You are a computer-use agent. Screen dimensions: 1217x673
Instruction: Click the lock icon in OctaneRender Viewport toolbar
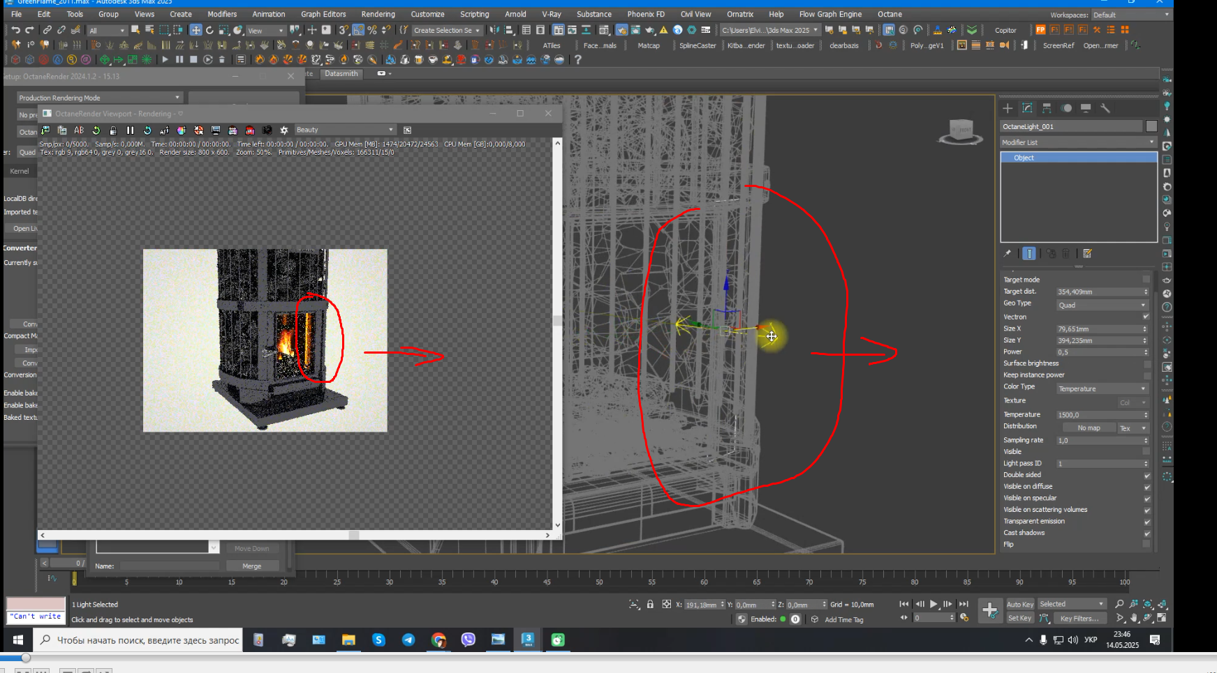click(x=113, y=130)
